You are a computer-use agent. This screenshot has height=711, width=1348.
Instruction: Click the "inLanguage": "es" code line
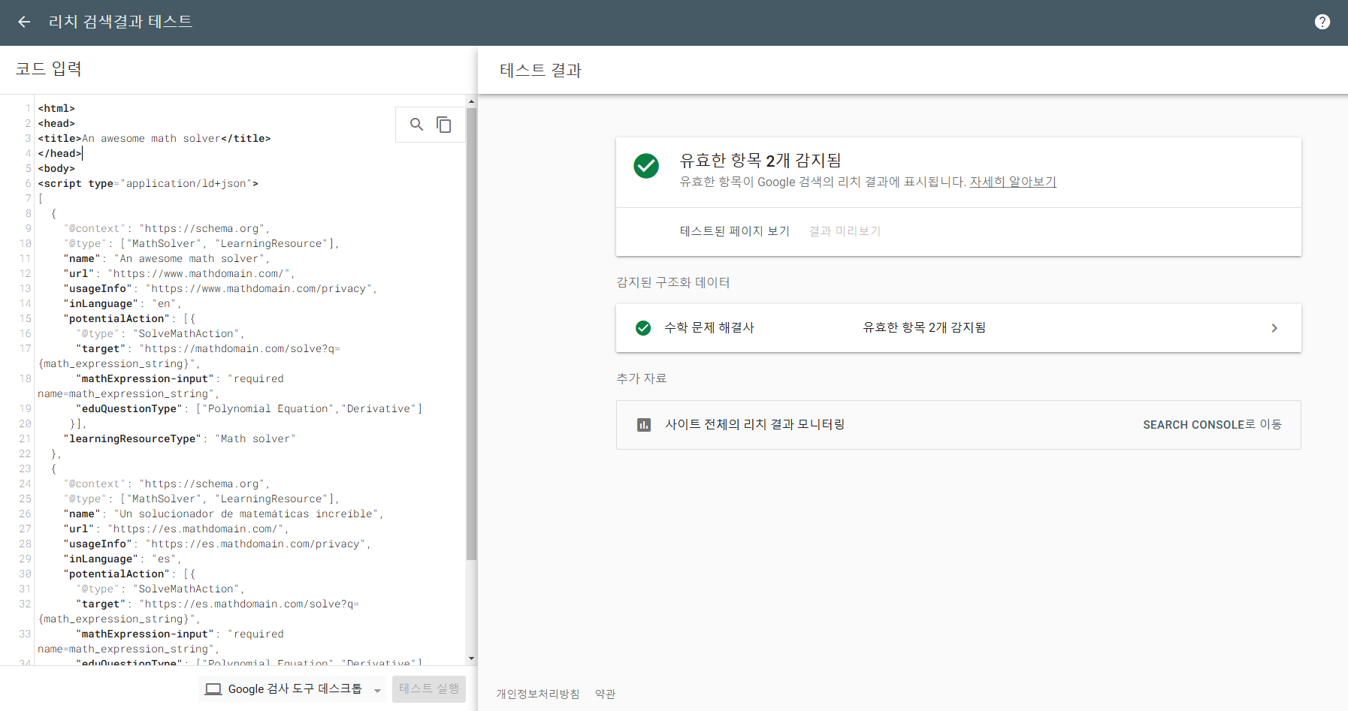click(122, 559)
